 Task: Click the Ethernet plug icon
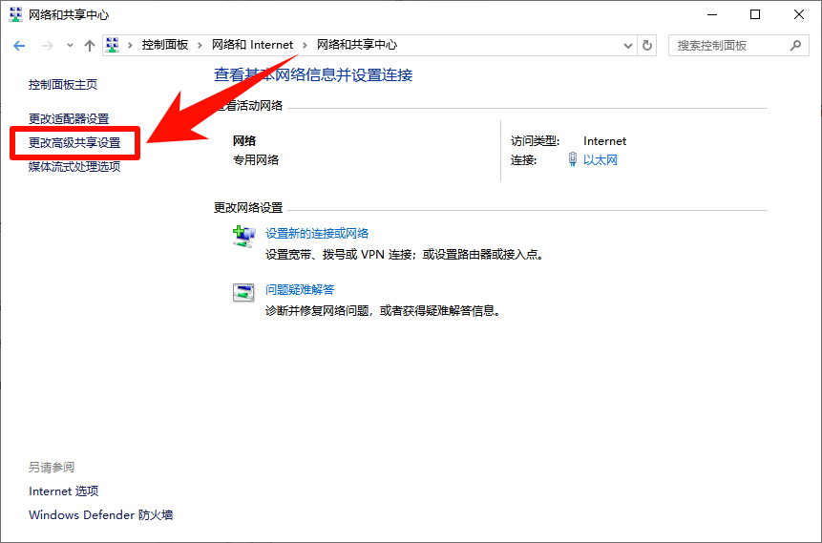(x=573, y=159)
